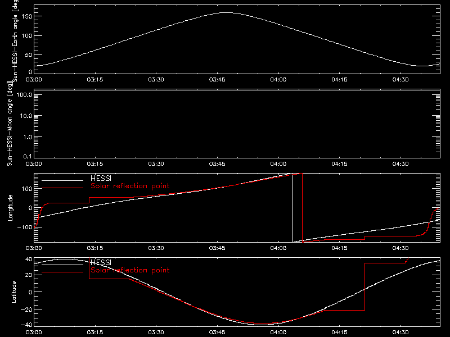
Task: Click the HESSI legend label in the Latitude plot
Action: (101, 262)
